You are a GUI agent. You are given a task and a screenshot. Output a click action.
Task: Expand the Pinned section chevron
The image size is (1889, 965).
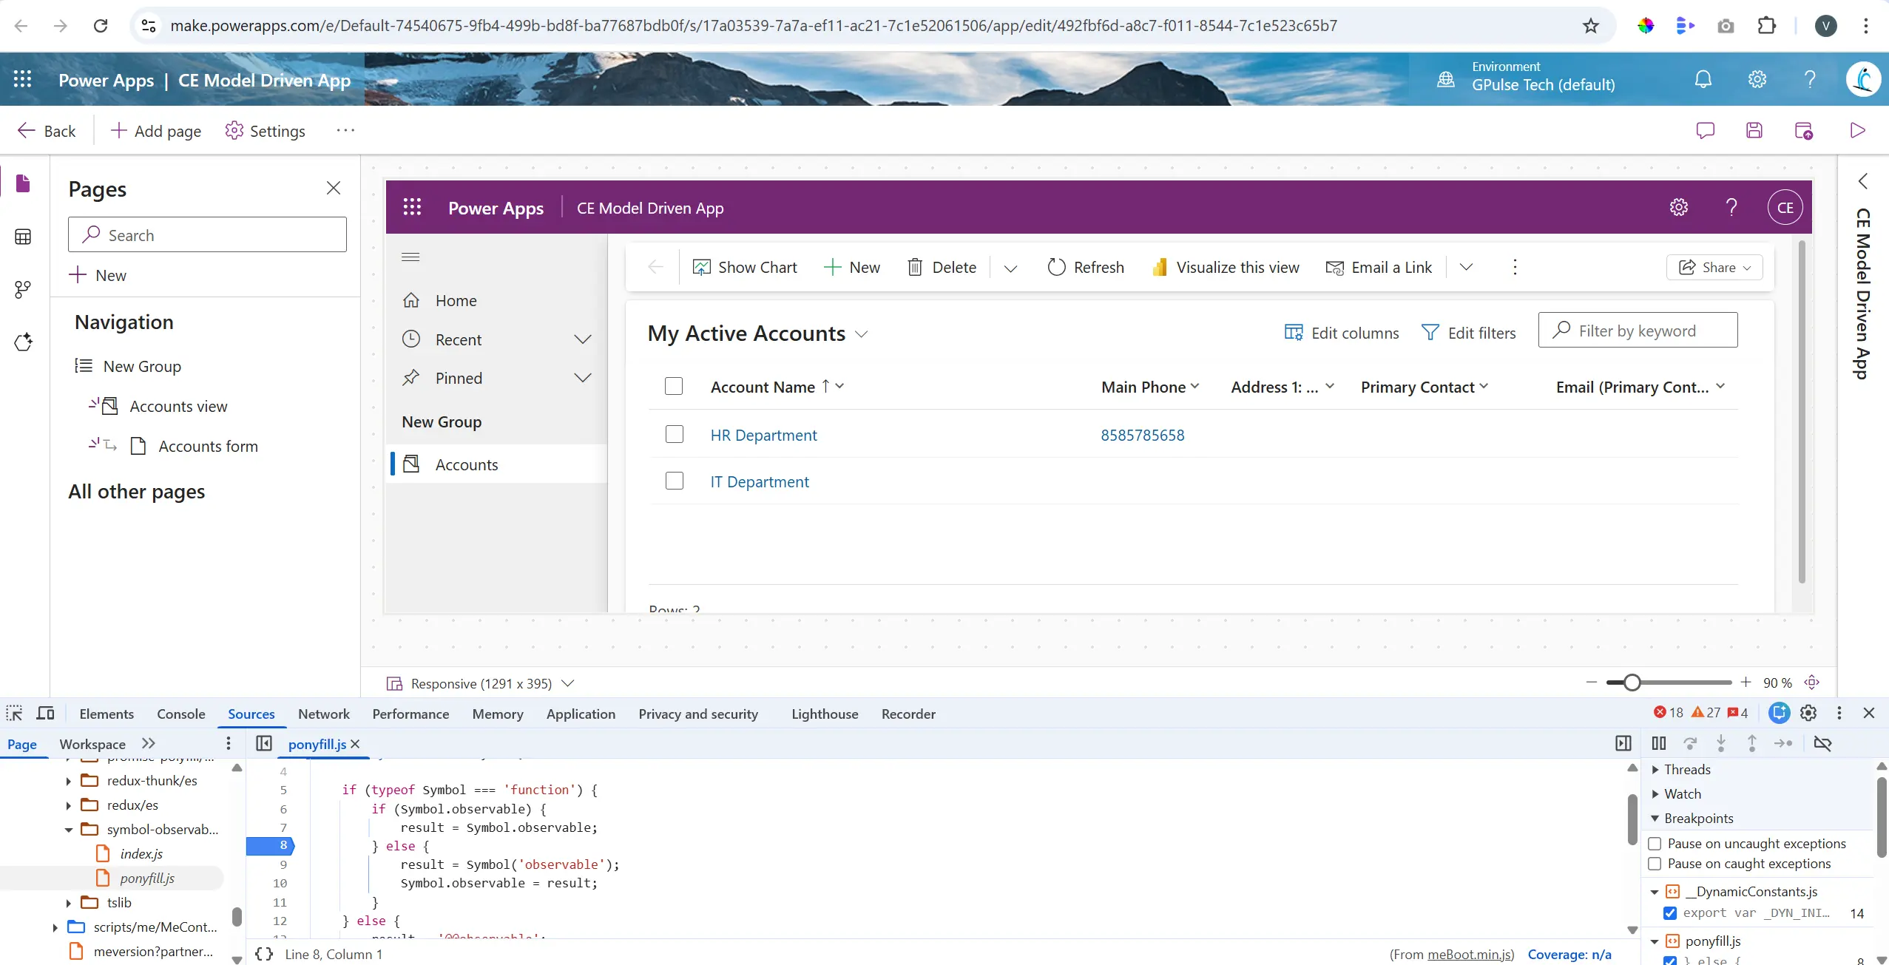click(583, 378)
